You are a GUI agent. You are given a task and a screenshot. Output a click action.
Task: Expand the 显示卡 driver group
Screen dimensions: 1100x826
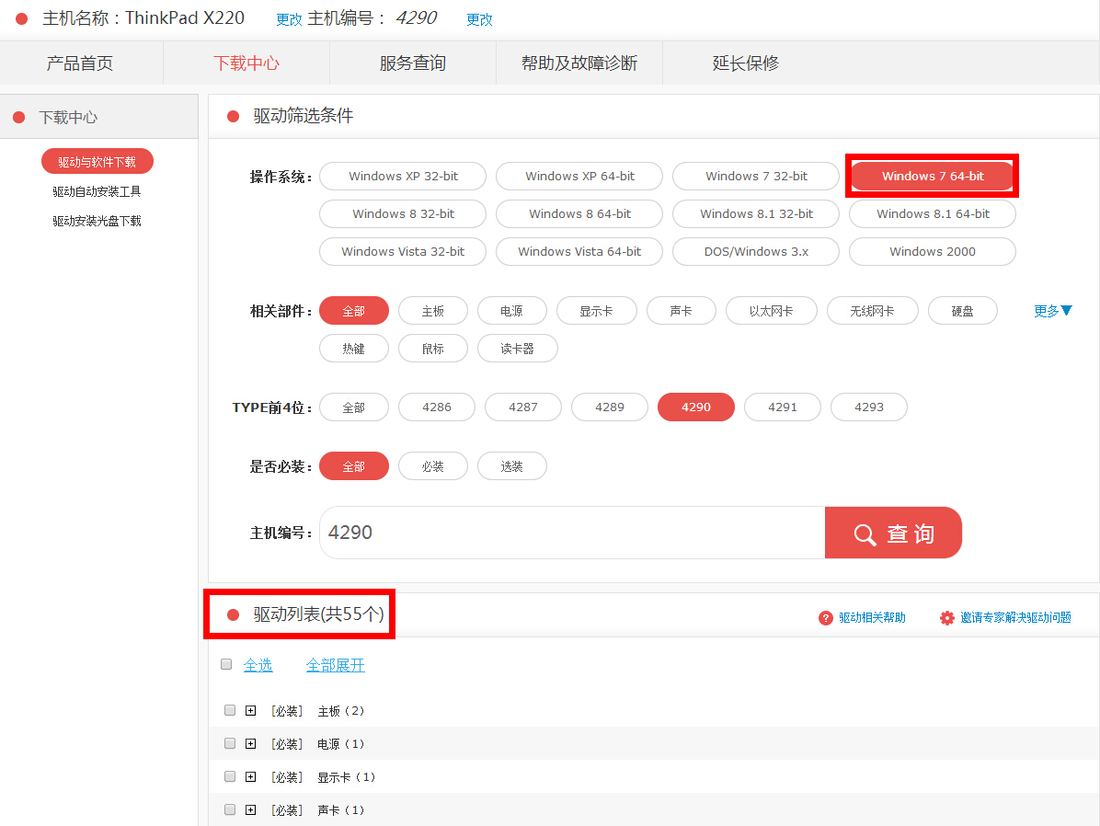click(x=251, y=777)
